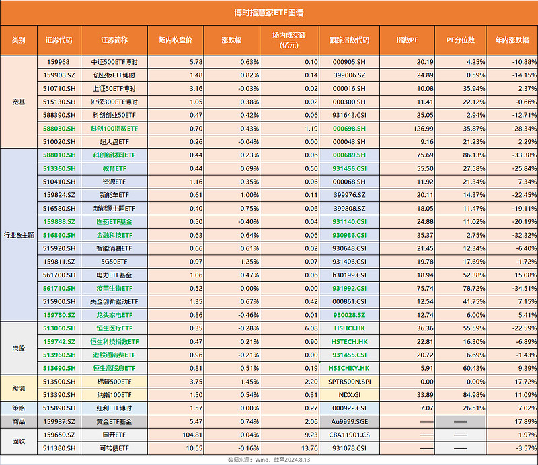Screen dimensions: 538x465
Task: Select index code HSTECH.HK
Action: pos(349,342)
